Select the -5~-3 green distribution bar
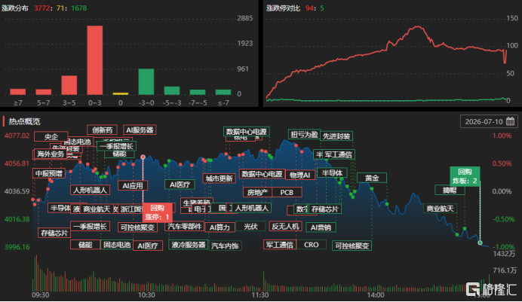 [x=172, y=90]
